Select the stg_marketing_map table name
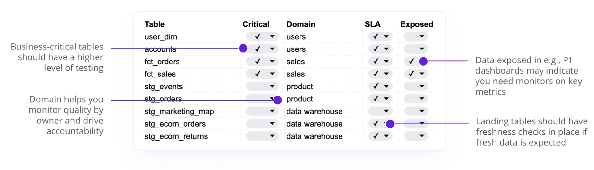The height and width of the screenshot is (170, 594). coord(179,111)
